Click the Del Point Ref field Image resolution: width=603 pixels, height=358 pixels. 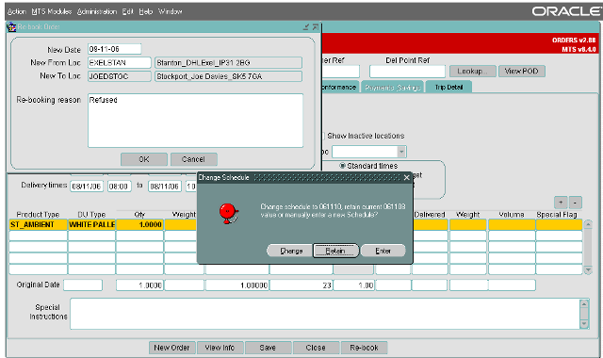[x=407, y=72]
